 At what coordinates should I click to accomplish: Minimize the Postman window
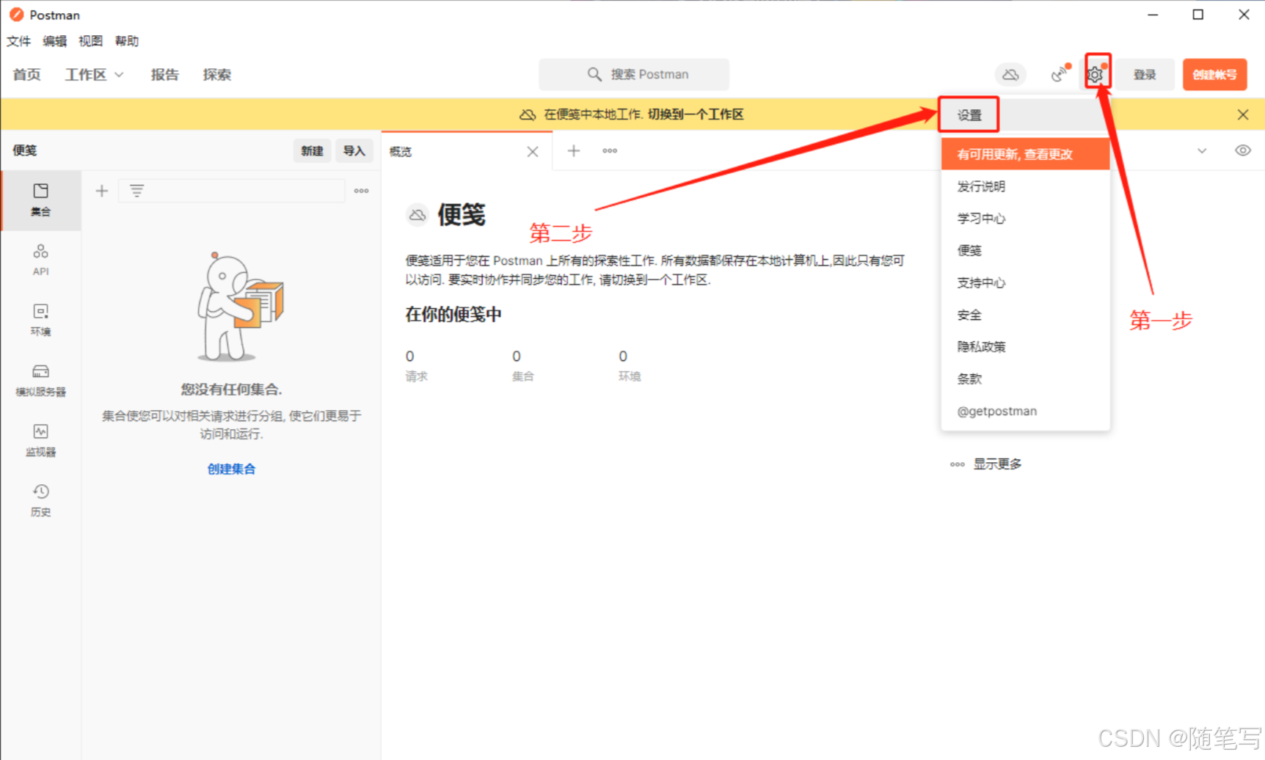pos(1153,15)
